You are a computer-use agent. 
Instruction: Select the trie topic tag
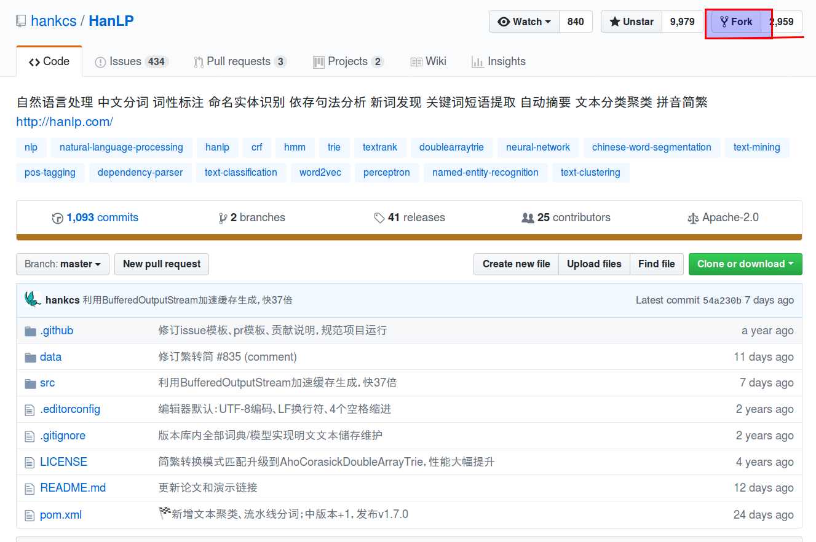334,147
